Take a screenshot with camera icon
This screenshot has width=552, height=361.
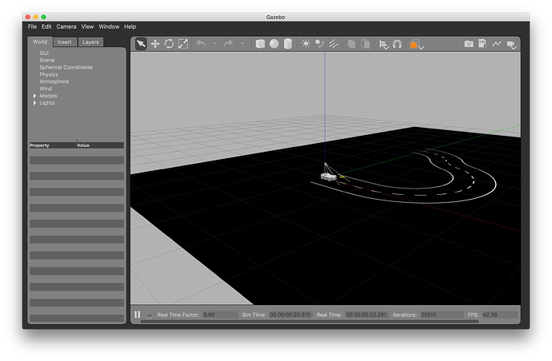[x=469, y=44]
